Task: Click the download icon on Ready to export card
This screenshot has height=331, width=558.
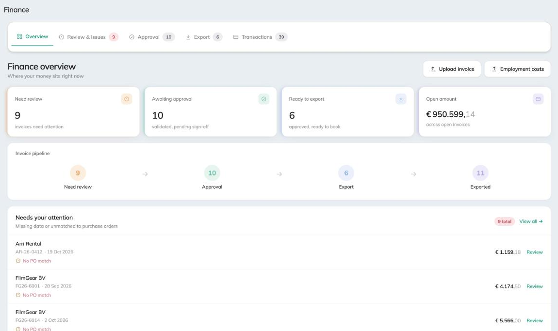Action: [x=401, y=99]
